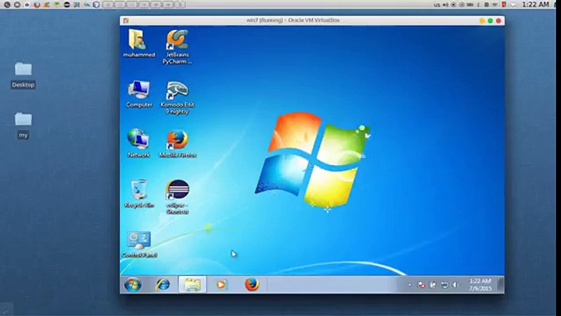Open Windows Explorer from the taskbar
The height and width of the screenshot is (316, 561).
192,285
